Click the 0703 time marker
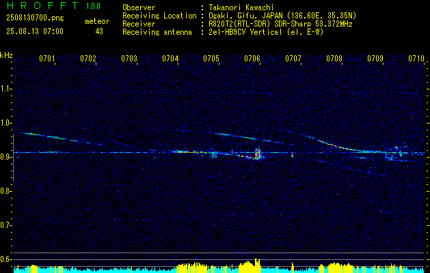430x273 pixels. pos(129,58)
